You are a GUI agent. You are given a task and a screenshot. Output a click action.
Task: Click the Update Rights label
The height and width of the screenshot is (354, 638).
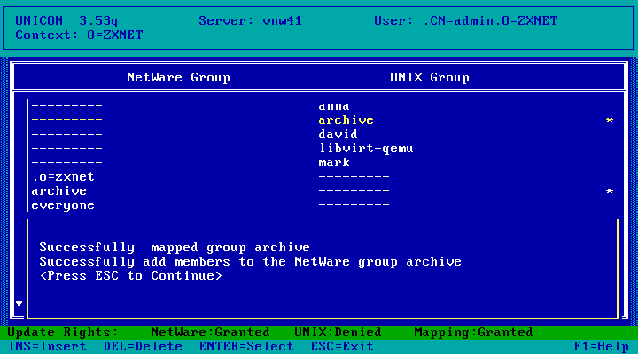63,333
